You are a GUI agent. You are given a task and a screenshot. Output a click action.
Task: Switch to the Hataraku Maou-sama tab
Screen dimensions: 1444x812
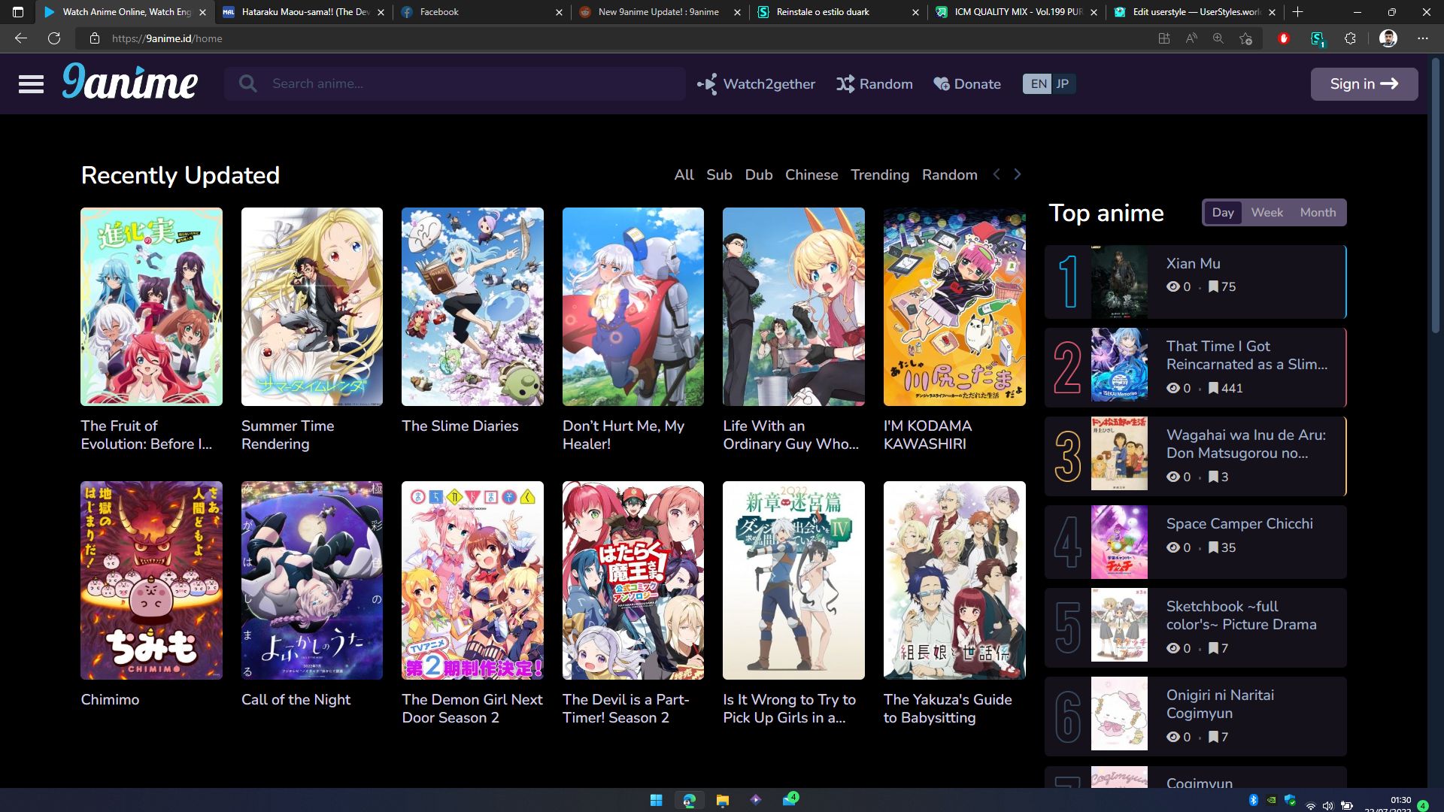[302, 12]
